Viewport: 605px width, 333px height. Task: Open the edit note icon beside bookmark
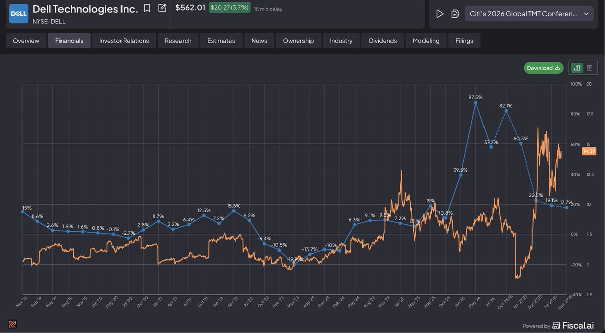(x=162, y=8)
